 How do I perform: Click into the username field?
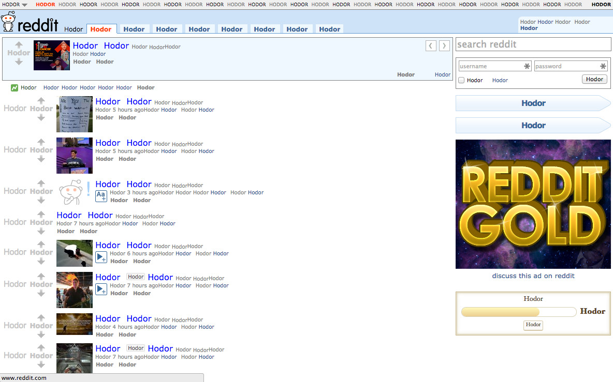click(495, 66)
